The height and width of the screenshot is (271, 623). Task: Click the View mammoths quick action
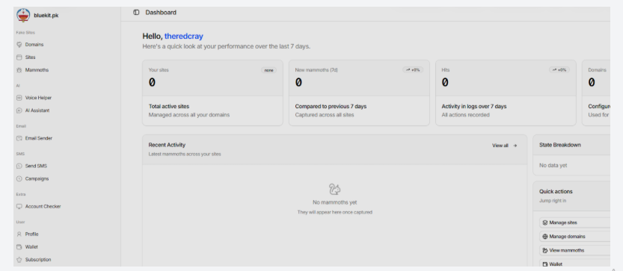coord(574,250)
